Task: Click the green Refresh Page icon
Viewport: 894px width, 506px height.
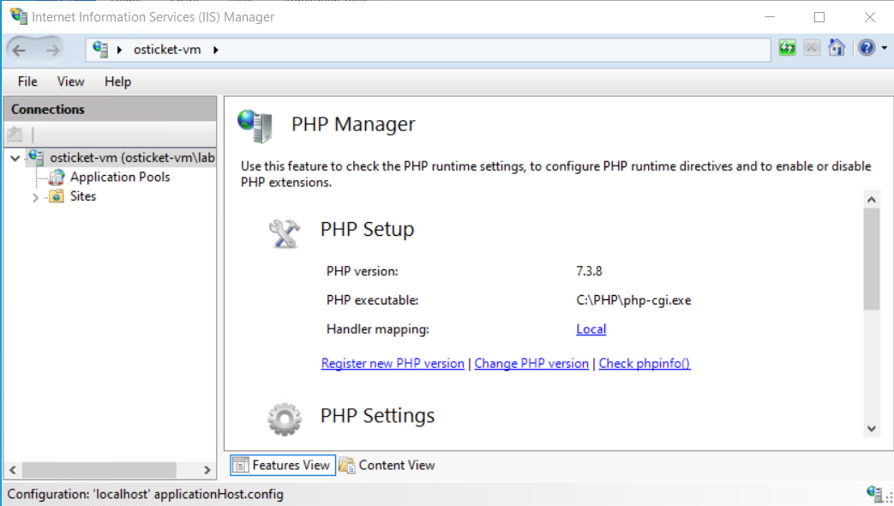Action: [788, 48]
